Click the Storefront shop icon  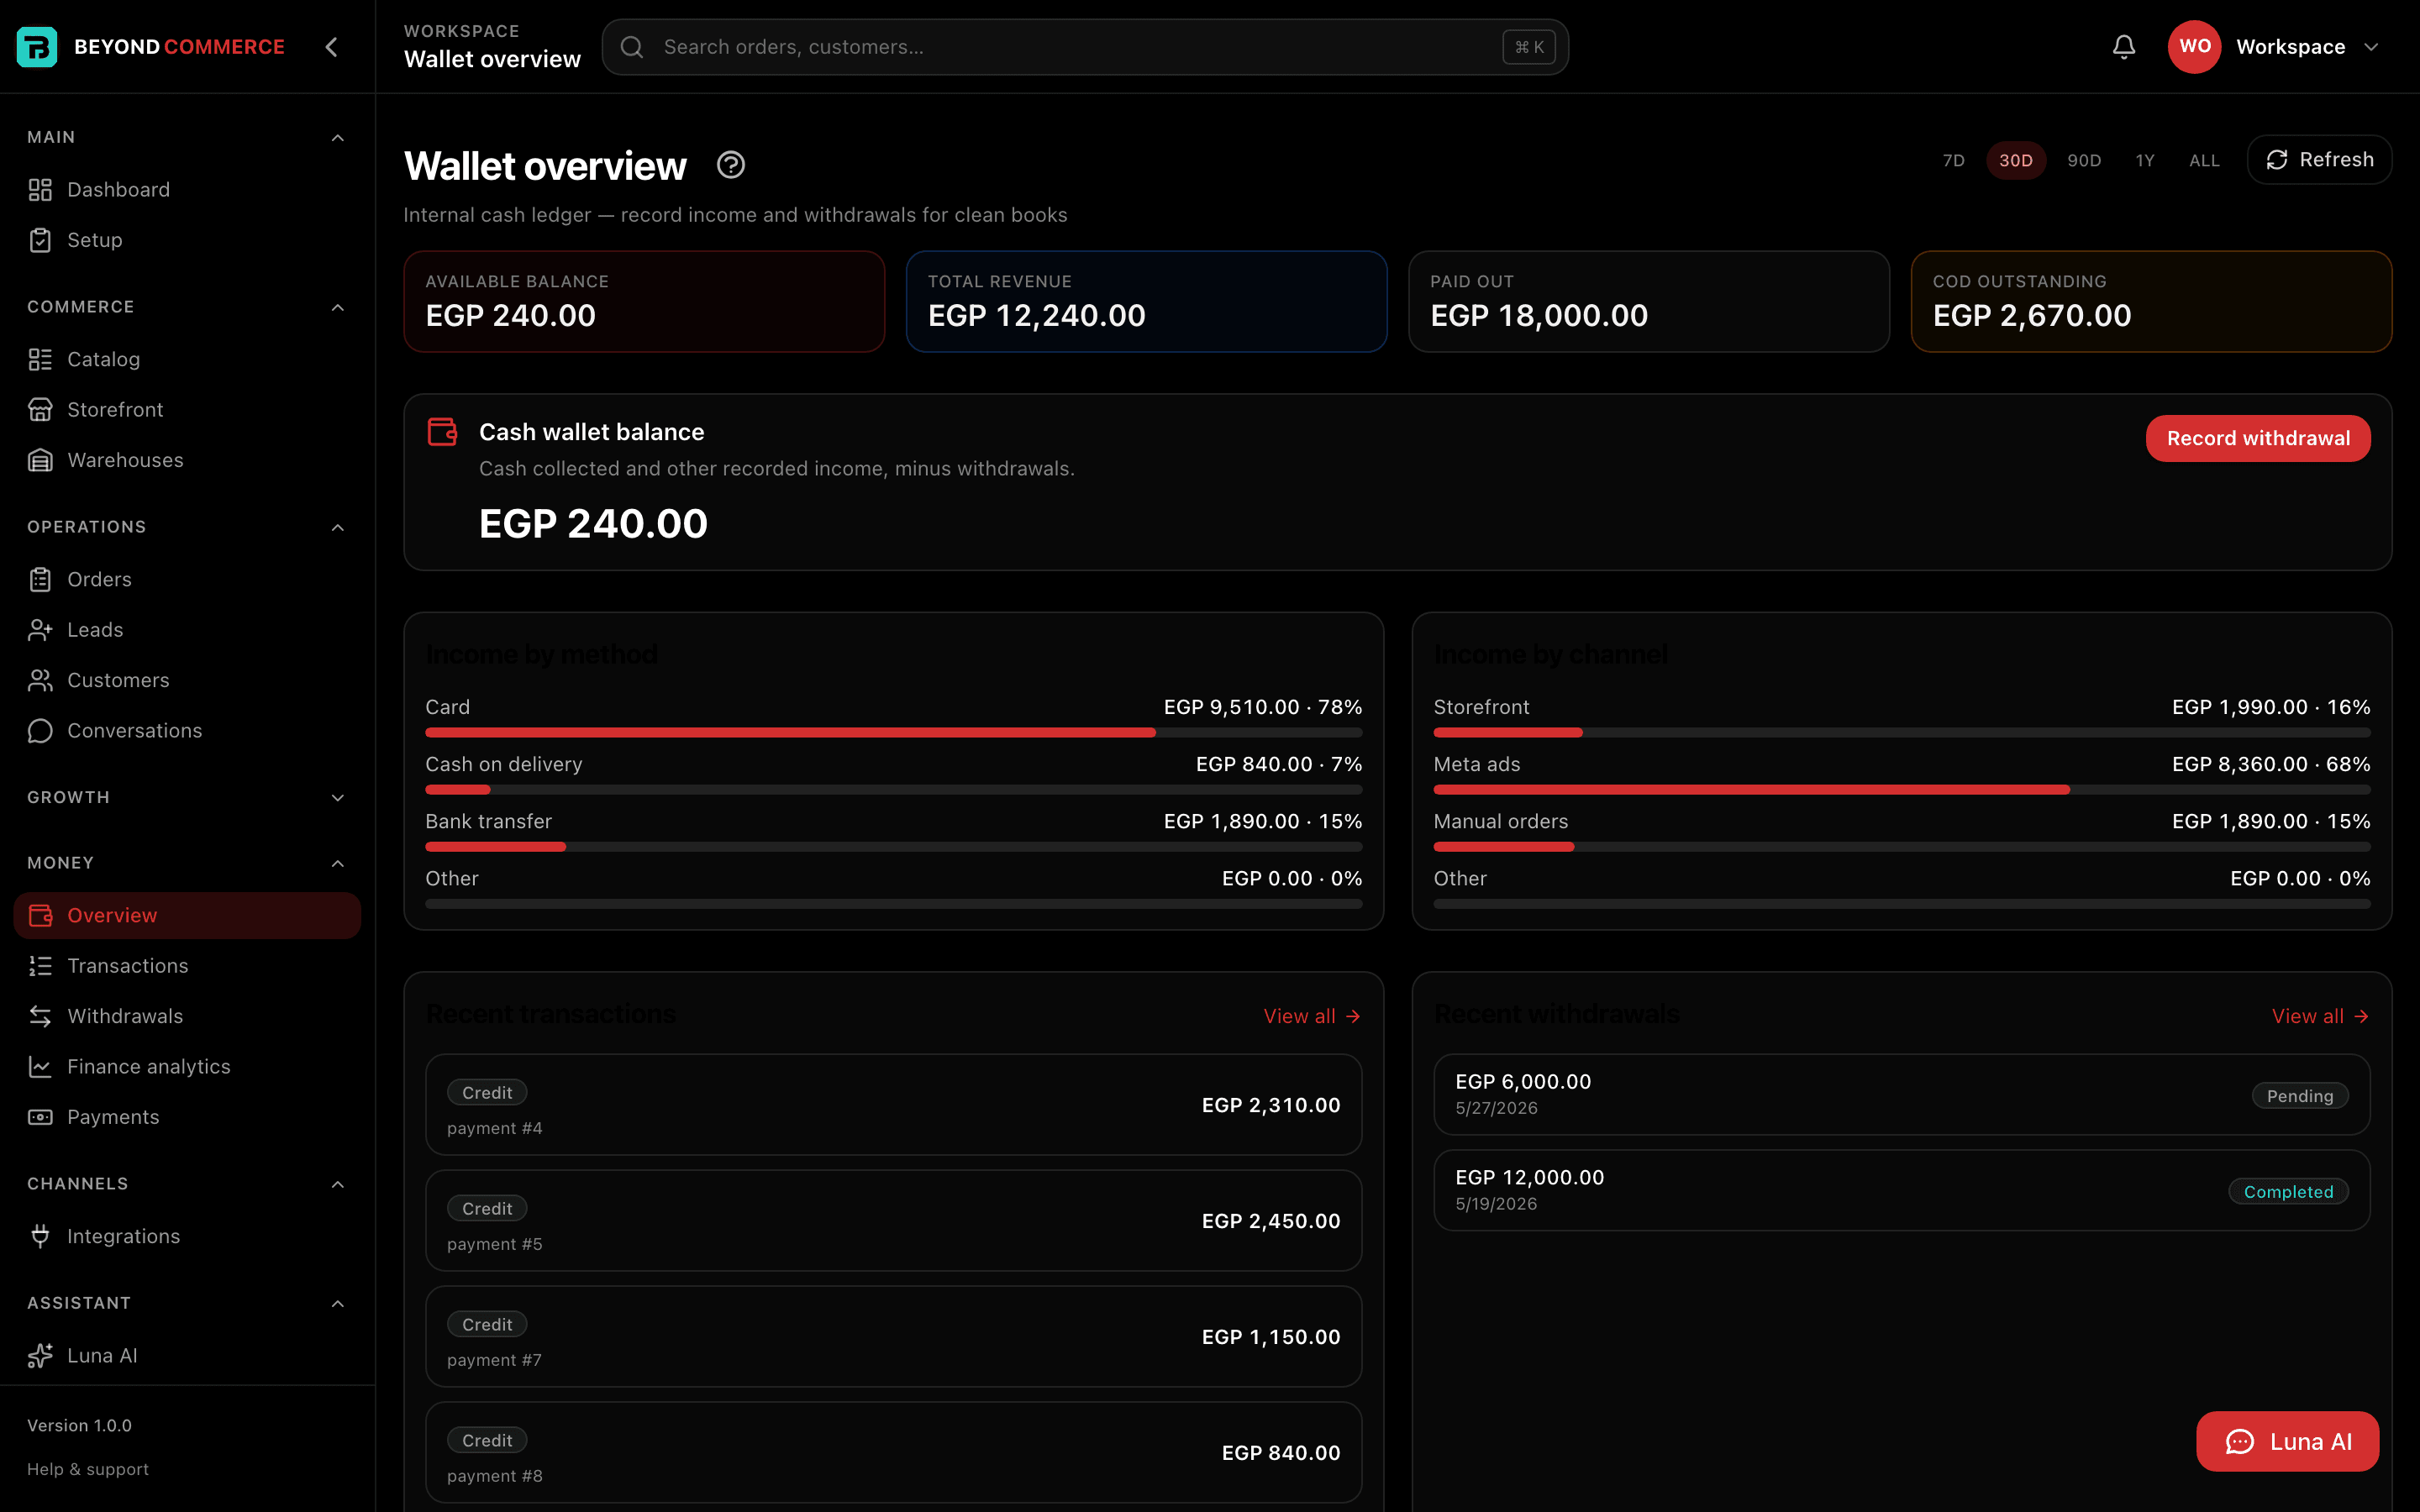(40, 410)
